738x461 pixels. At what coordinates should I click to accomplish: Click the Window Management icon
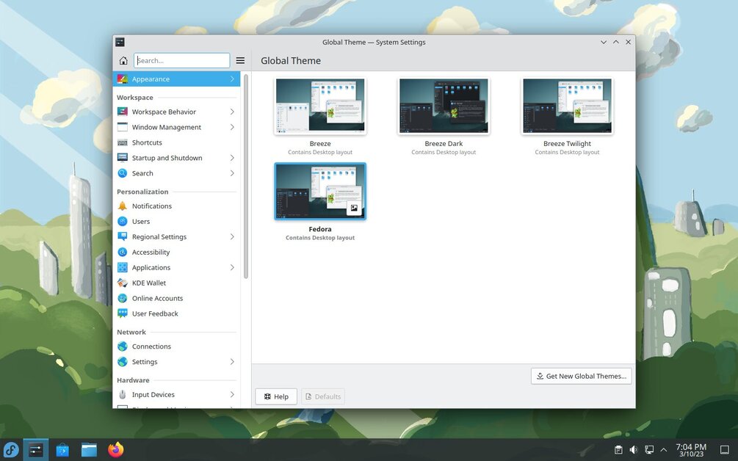click(x=123, y=127)
